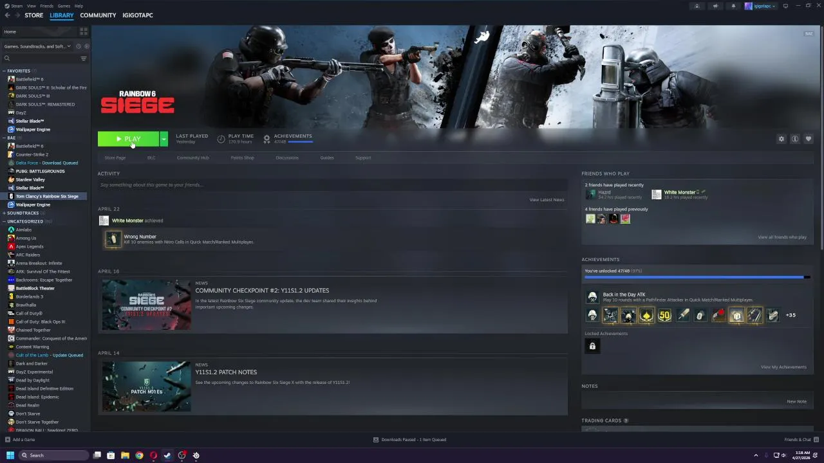Open the Guides link

[327, 158]
